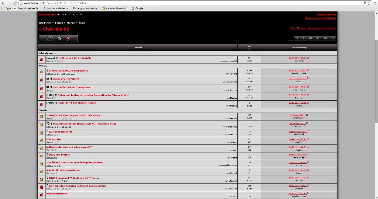Go to page 2 of thread list

pos(297,38)
